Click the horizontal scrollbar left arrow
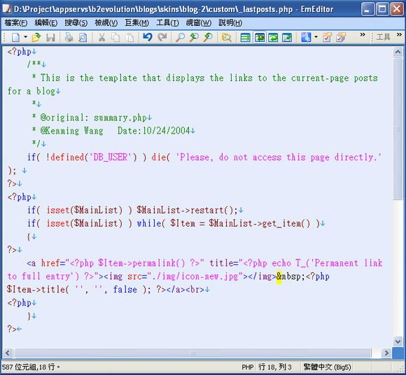Image resolution: width=406 pixels, height=375 pixels. coord(8,353)
